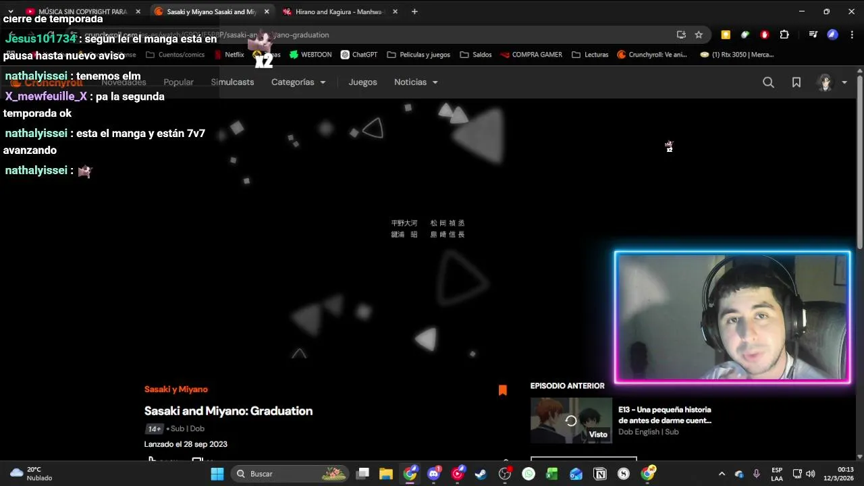Bookmark this page with the star icon
864x486 pixels.
click(x=699, y=34)
